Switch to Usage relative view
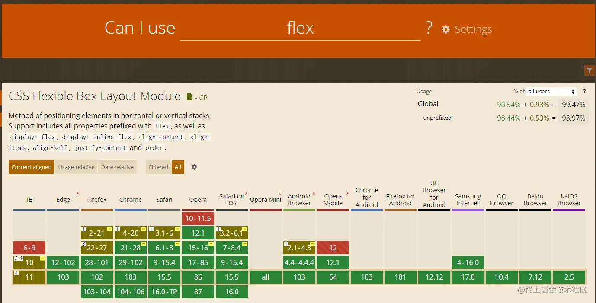Image resolution: width=596 pixels, height=303 pixels. click(x=76, y=167)
